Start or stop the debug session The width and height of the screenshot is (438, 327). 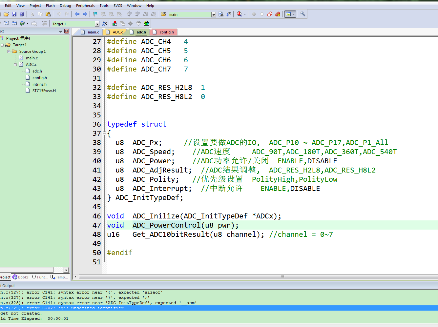click(239, 14)
